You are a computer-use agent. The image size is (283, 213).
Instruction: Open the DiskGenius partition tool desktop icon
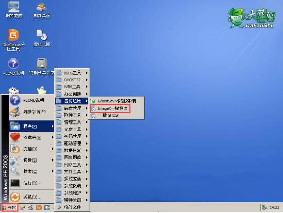click(x=13, y=40)
